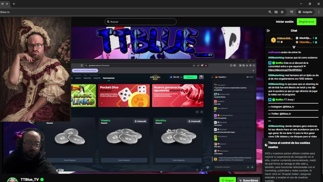Image resolution: width=323 pixels, height=182 pixels.
Task: Click the Brave shield icon in stream
Action: coord(202,65)
